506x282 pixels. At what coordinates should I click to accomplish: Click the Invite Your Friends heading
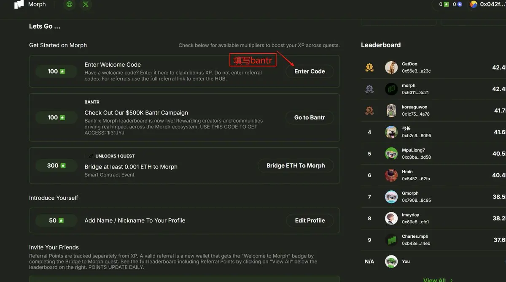(54, 247)
